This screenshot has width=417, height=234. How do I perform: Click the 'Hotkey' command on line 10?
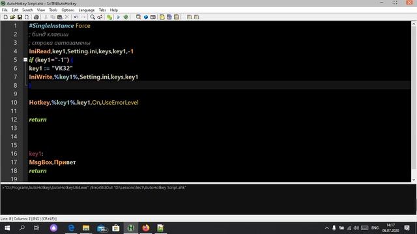(39, 103)
